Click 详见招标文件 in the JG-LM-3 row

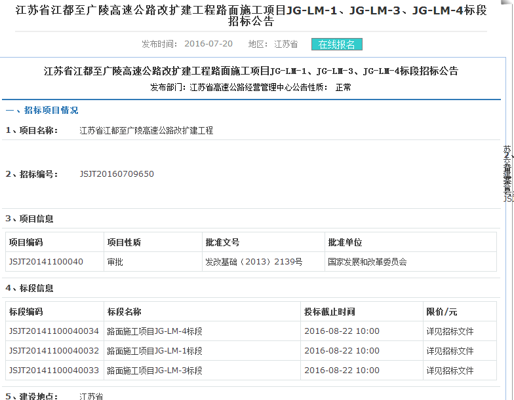[x=450, y=371]
